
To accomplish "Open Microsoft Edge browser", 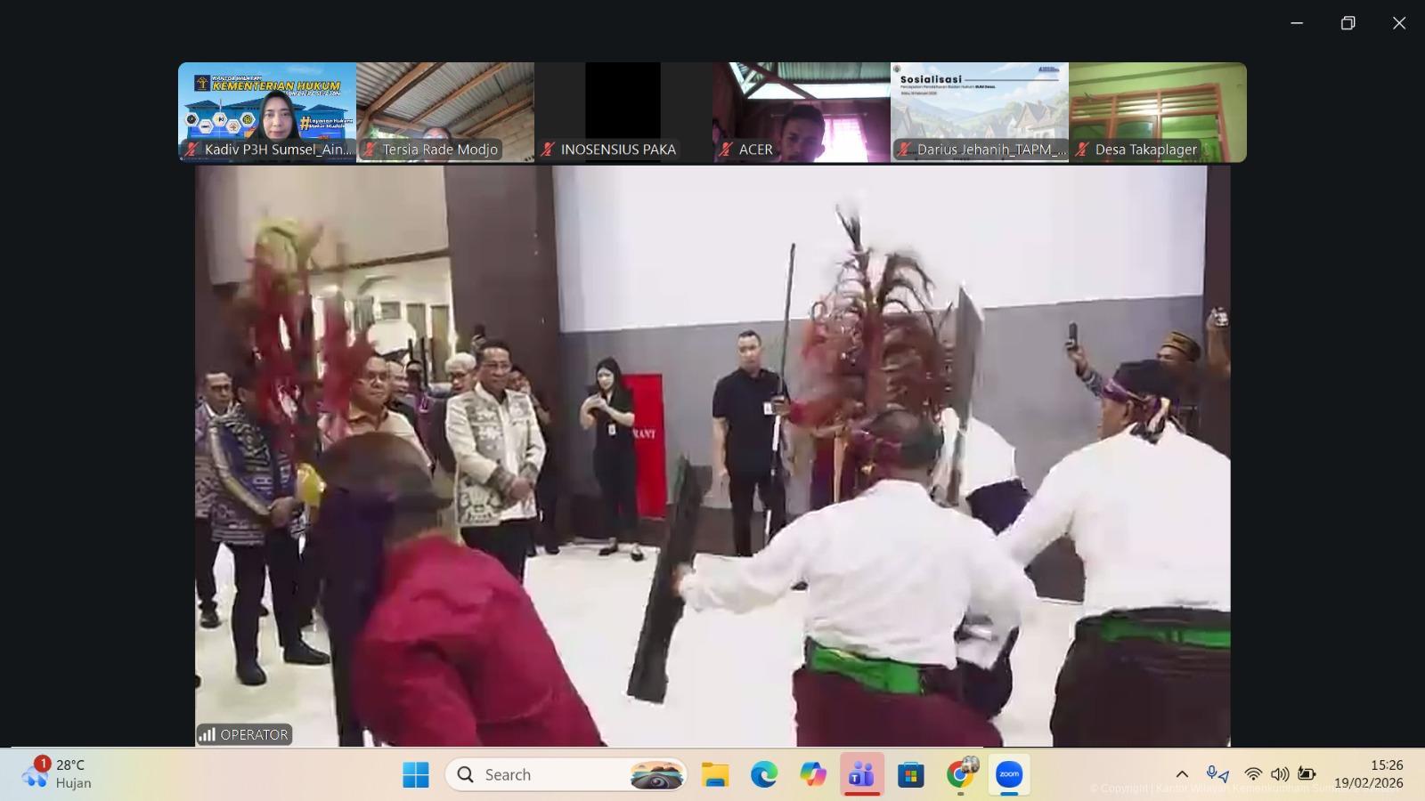I will 763,775.
